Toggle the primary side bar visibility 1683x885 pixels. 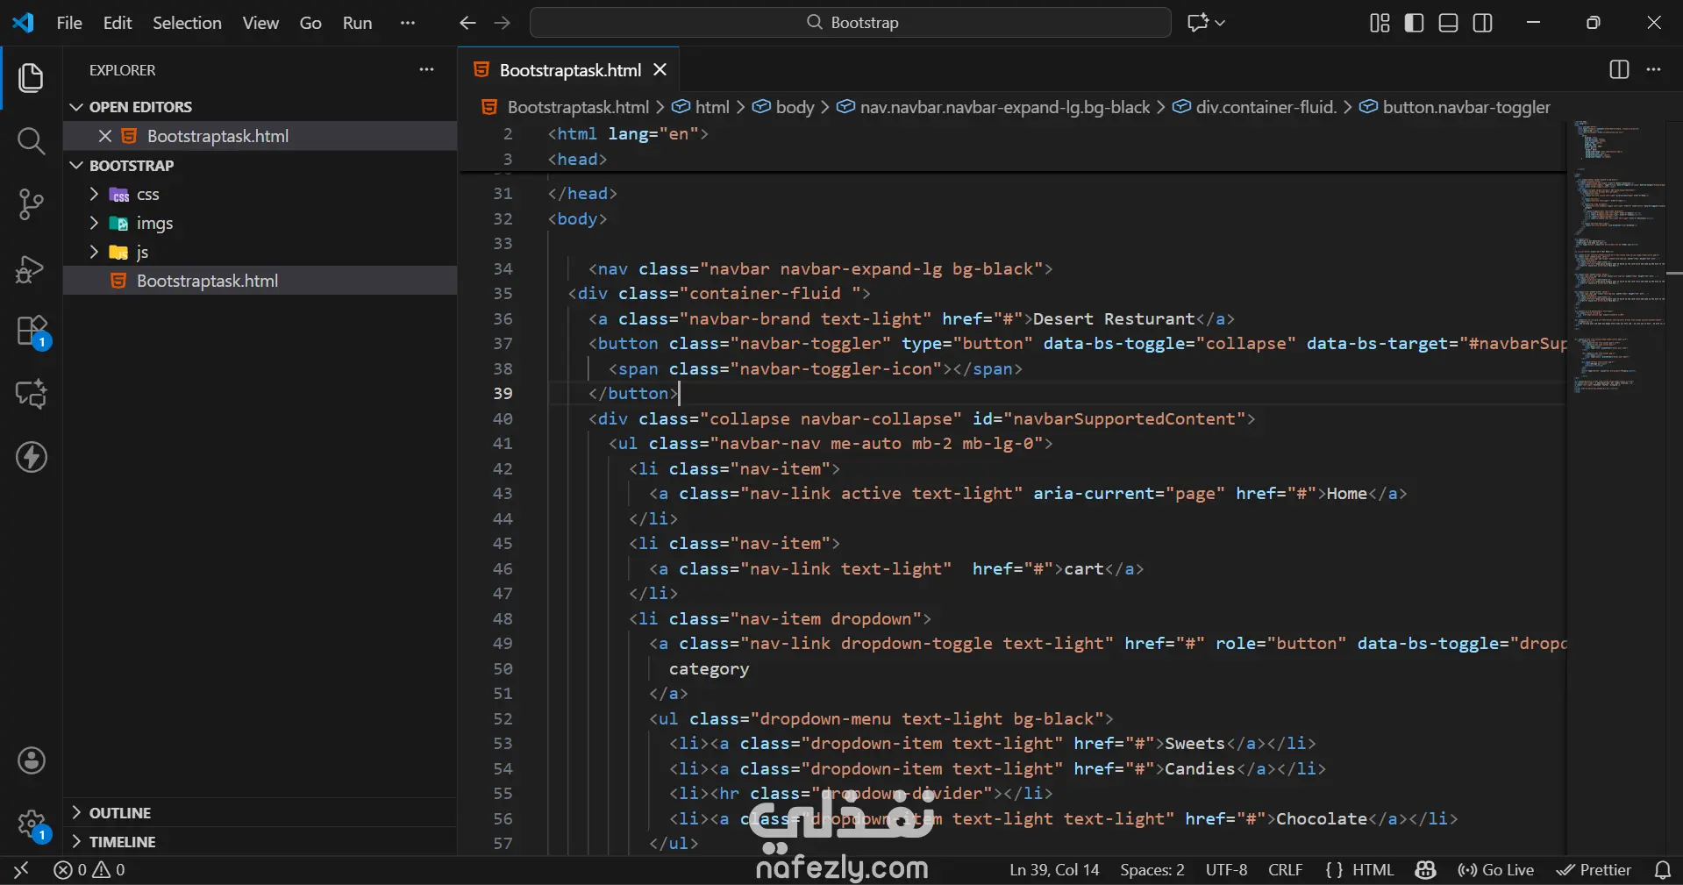pyautogui.click(x=1414, y=23)
